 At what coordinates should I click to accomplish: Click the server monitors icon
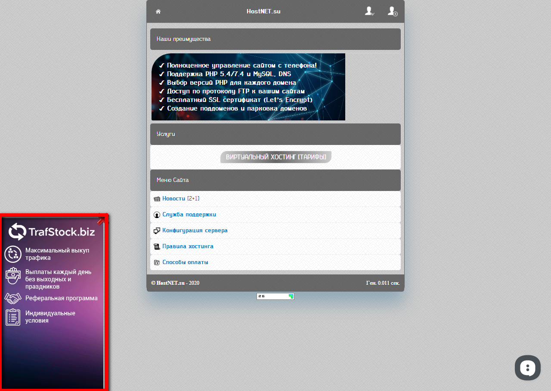[157, 231]
